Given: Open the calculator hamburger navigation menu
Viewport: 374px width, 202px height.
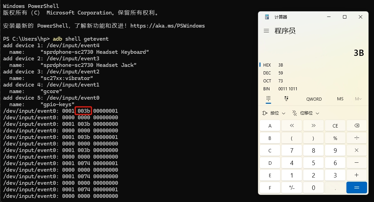Looking at the screenshot, I should [x=266, y=31].
